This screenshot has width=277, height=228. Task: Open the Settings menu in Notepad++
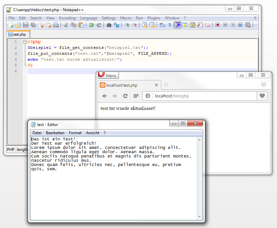pyautogui.click(x=109, y=18)
